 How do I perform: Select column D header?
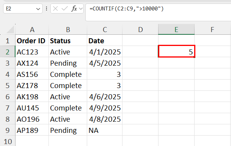click(140, 29)
